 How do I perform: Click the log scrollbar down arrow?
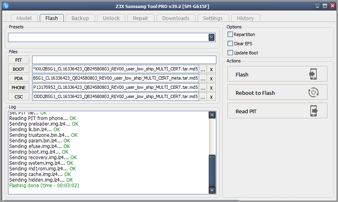(x=212, y=190)
